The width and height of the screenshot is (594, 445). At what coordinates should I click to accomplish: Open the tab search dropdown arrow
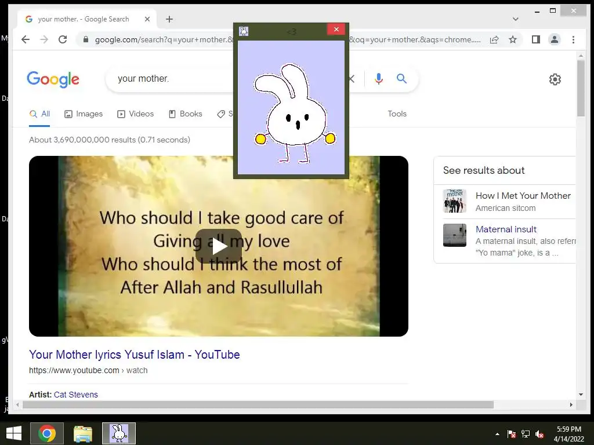tap(515, 19)
